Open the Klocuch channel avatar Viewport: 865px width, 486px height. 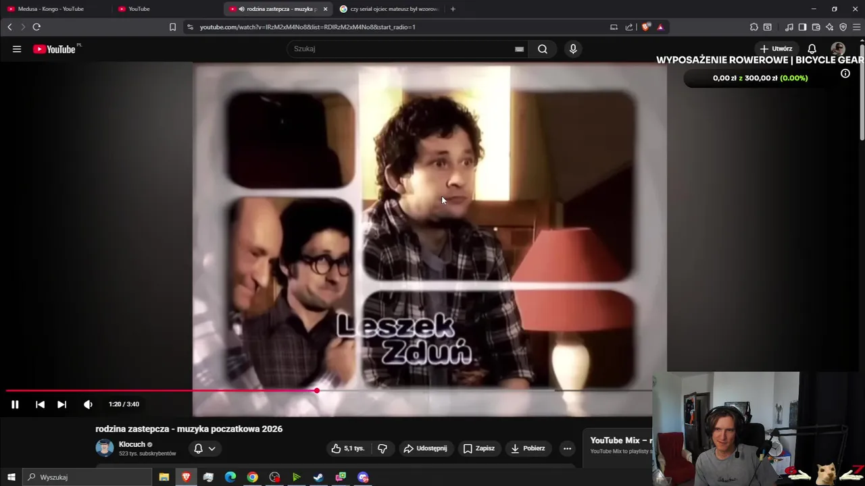click(x=105, y=448)
